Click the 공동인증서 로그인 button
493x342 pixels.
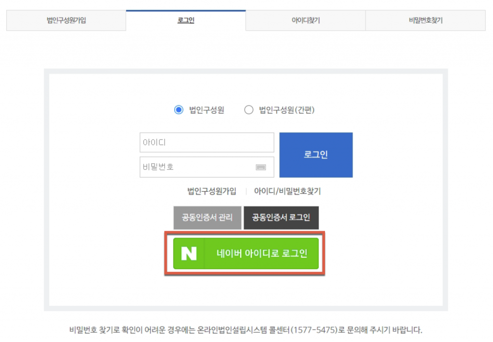pyautogui.click(x=281, y=218)
